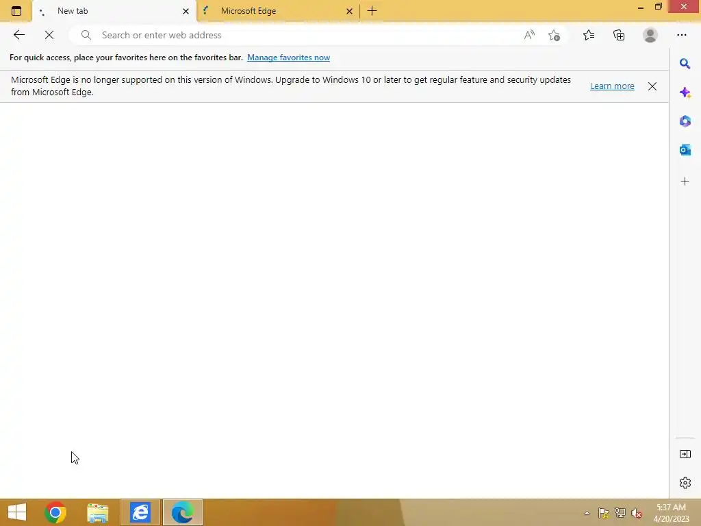Open a new tab with plus button

tap(372, 11)
